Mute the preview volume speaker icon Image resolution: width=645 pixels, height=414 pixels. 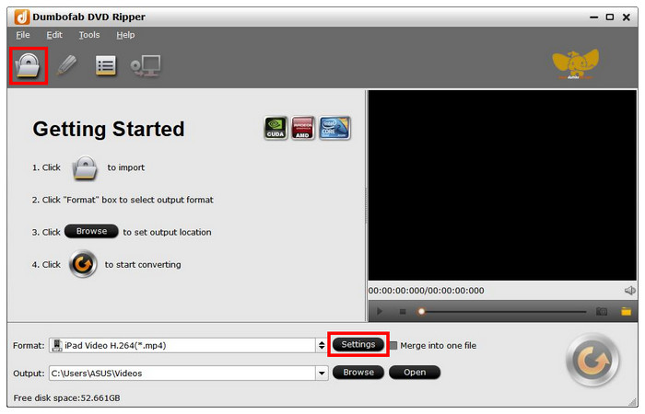(x=629, y=291)
